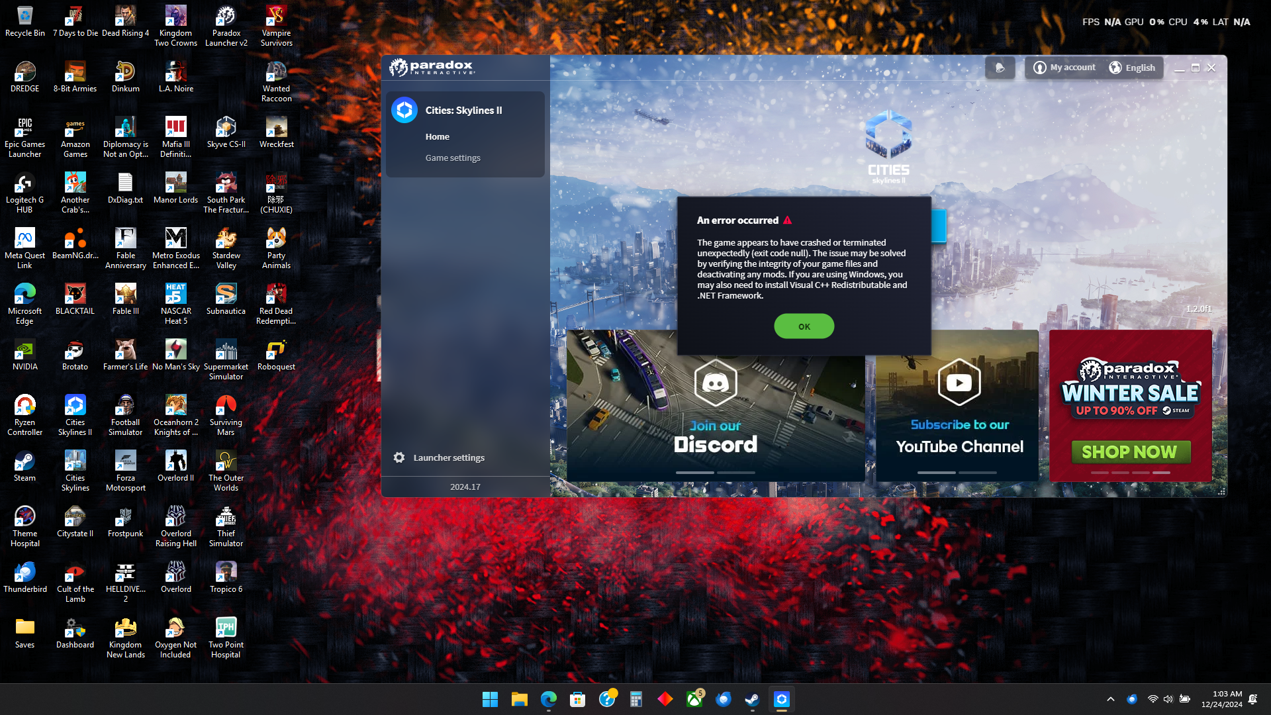Select the Saves folder on desktop
The height and width of the screenshot is (715, 1271).
(x=24, y=633)
